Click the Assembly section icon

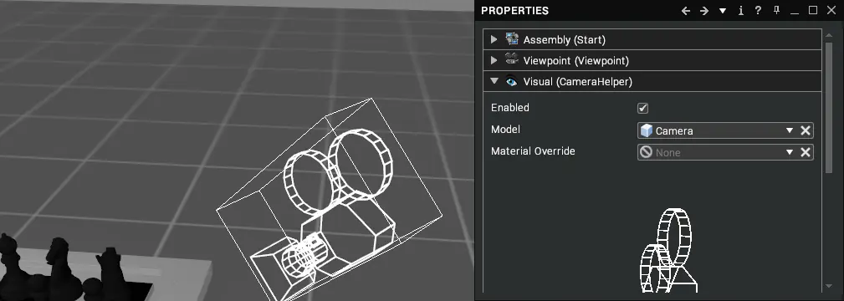click(512, 38)
